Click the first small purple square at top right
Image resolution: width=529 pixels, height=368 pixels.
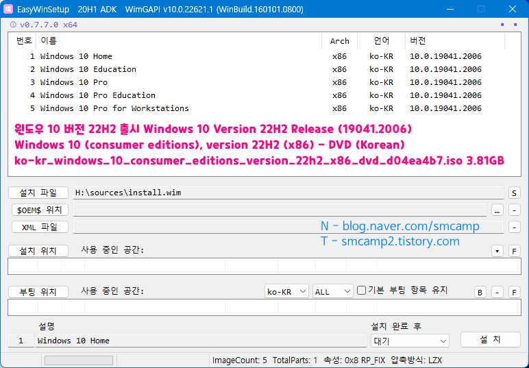(x=502, y=25)
